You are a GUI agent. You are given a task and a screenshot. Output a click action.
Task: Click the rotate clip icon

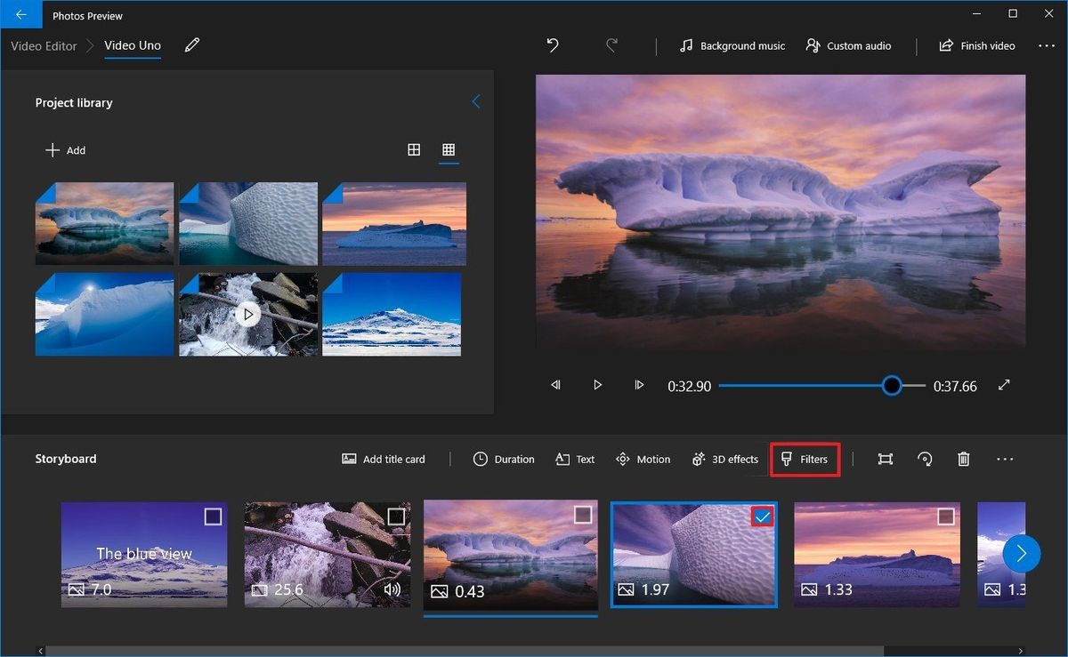pos(924,459)
